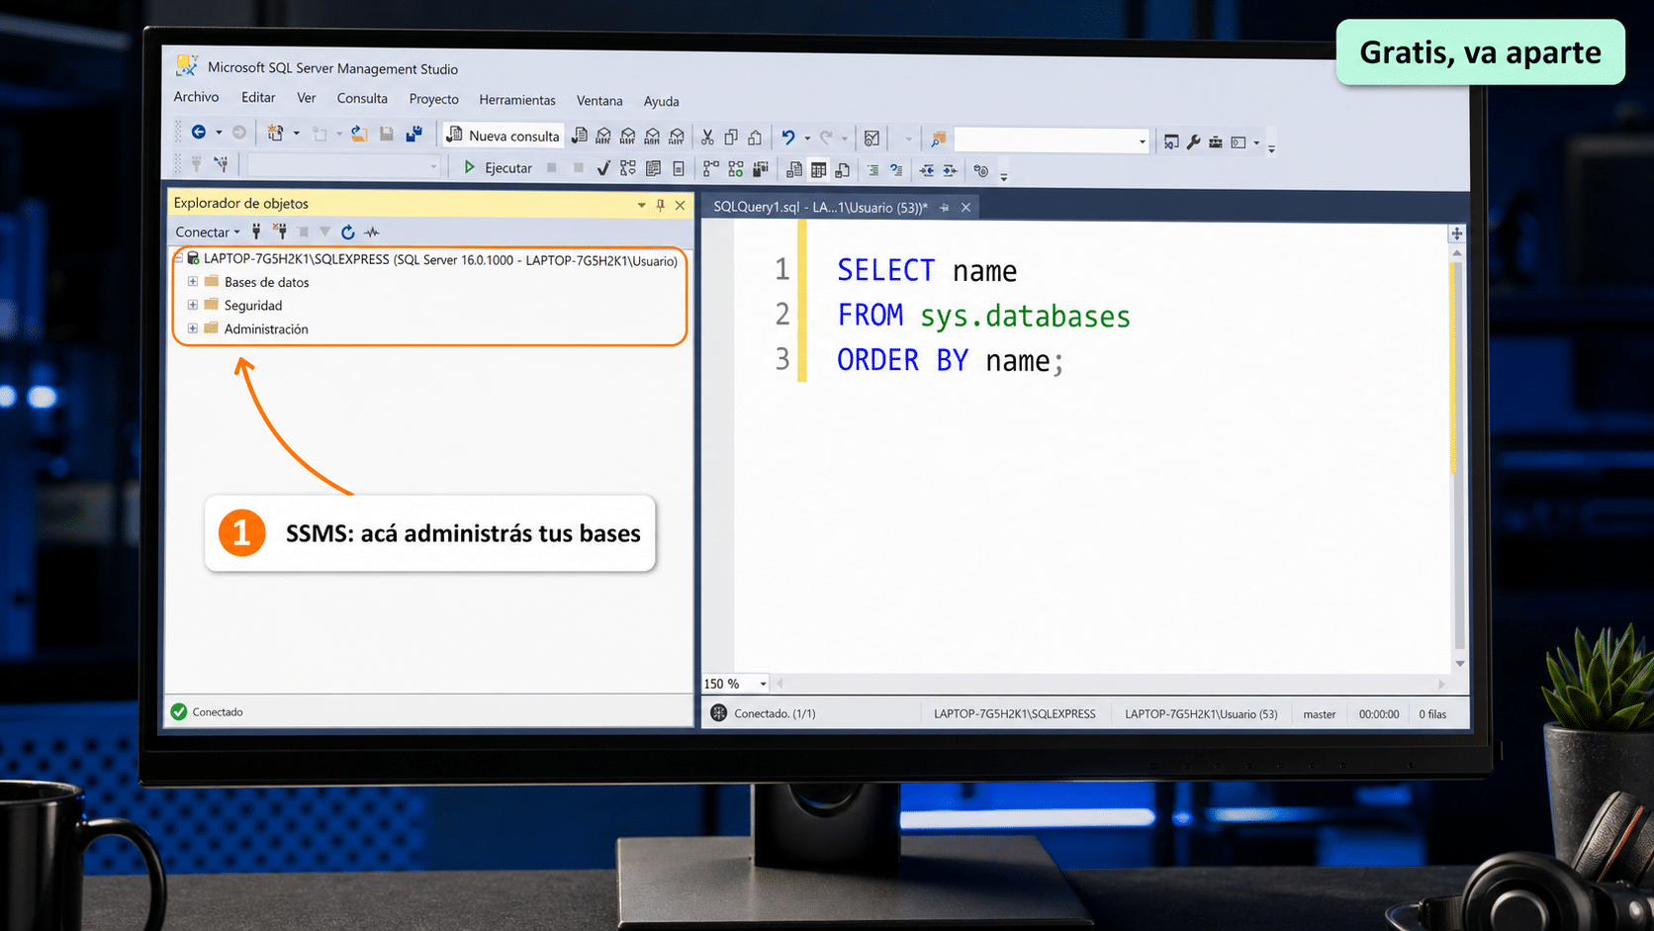Click the Nueva consulta button
Screen dimensions: 1654x931
click(504, 136)
